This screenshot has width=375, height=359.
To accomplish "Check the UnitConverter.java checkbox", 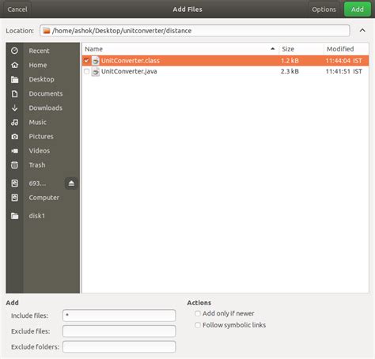I will click(86, 71).
